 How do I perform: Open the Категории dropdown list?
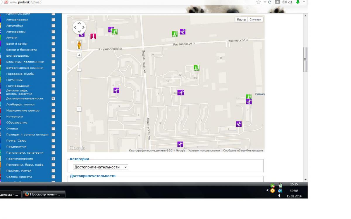[100, 167]
